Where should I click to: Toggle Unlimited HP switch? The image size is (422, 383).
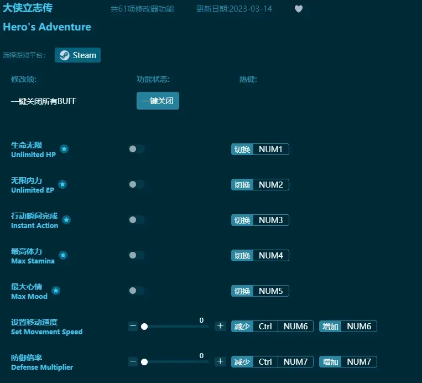click(137, 149)
